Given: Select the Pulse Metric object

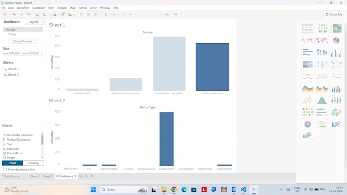Looking at the screenshot, I should [15, 153].
